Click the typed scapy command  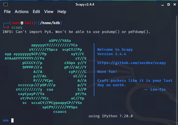tap(17, 27)
